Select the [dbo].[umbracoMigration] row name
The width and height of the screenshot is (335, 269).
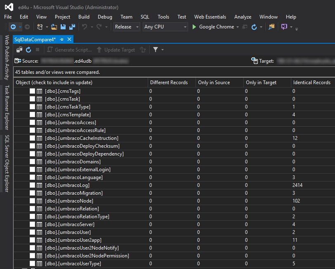click(x=74, y=193)
